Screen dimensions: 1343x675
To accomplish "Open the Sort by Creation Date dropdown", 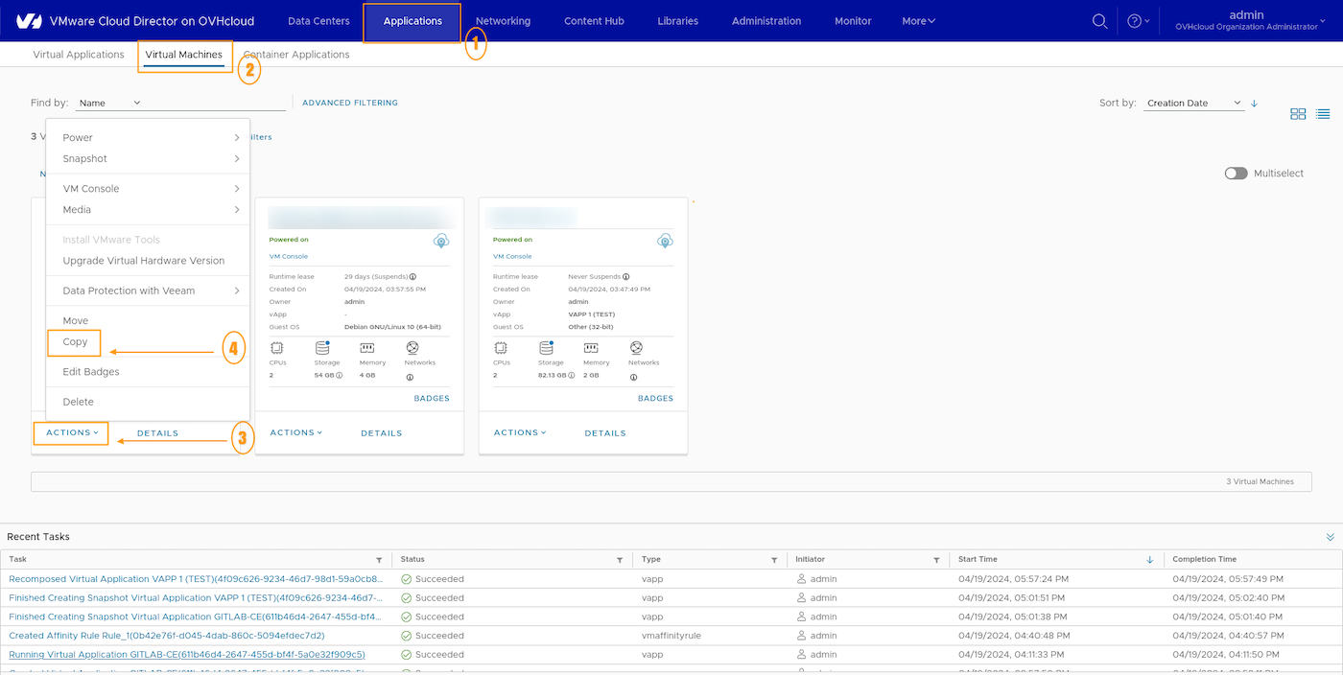I will click(1192, 103).
